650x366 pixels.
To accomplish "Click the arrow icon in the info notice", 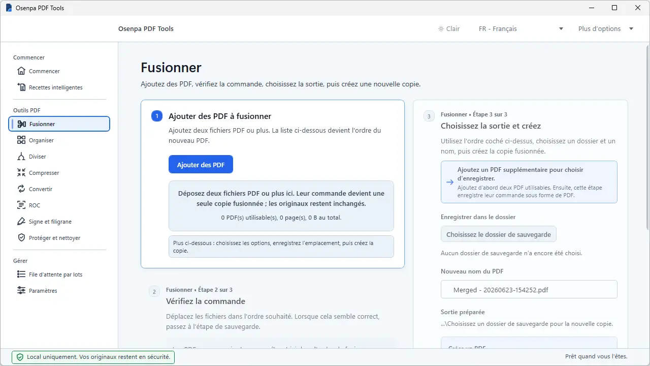I will (449, 182).
